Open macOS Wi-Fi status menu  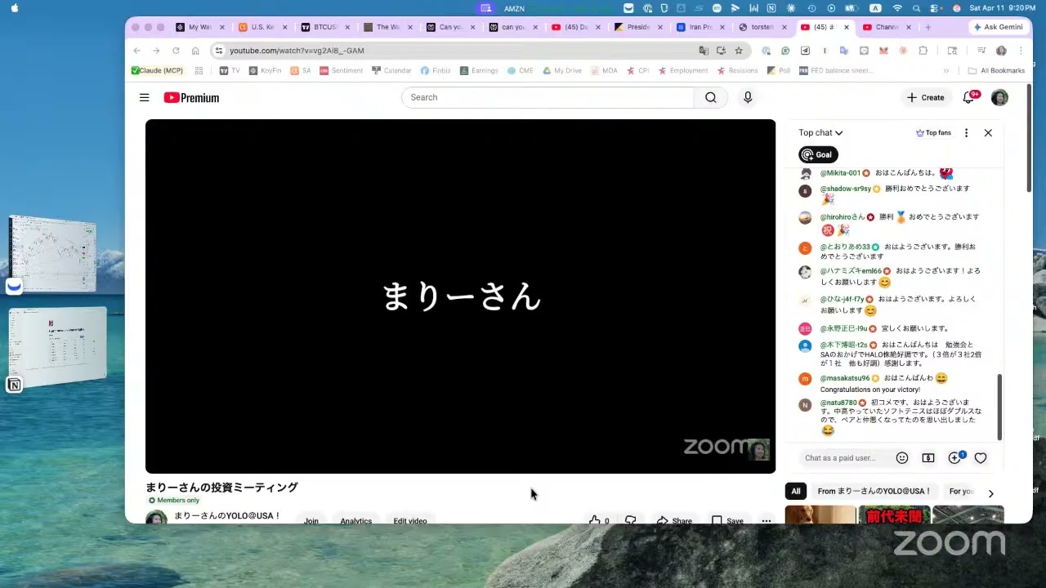897,8
